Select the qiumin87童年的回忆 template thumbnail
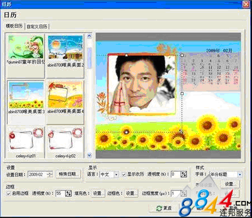Image resolution: width=252 pixels, height=218 pixels. [x=26, y=56]
